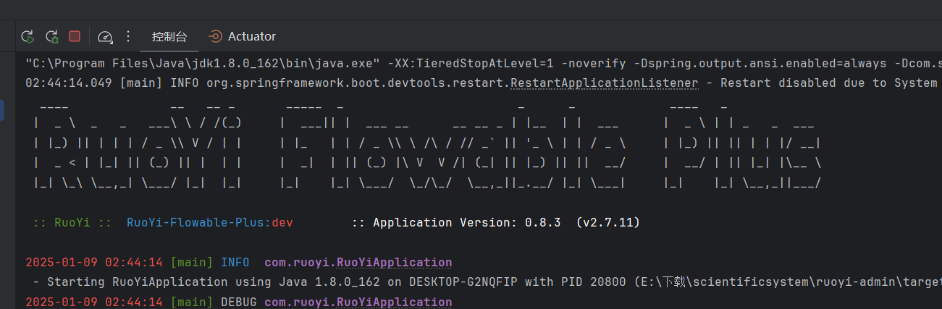This screenshot has width=942, height=309.
Task: Click the Application Version 0.8.3 text
Action: [495, 222]
